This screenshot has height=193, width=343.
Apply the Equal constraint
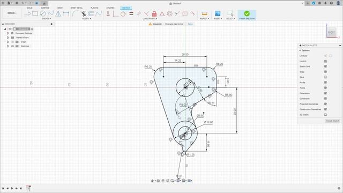131,13
